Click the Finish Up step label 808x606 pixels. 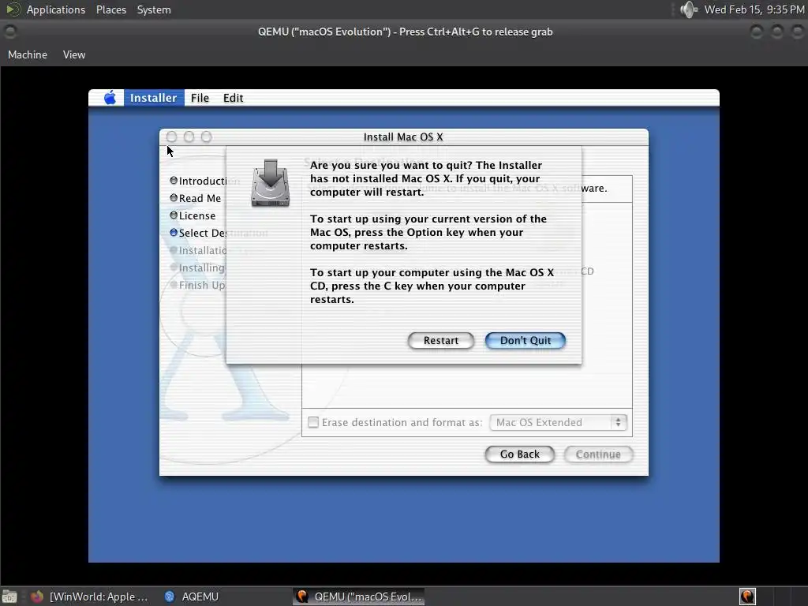point(202,285)
